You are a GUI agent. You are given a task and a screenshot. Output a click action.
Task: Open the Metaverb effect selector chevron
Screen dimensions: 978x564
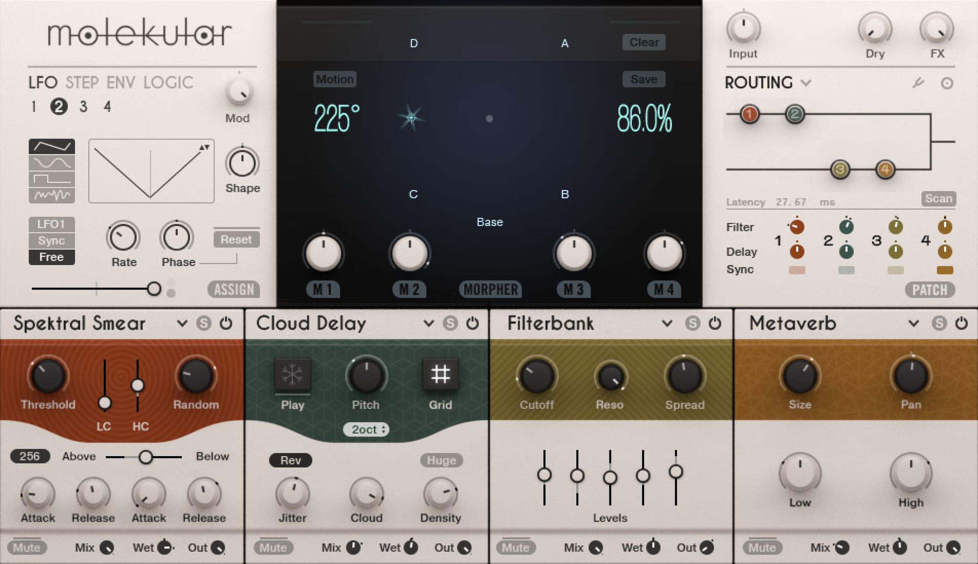point(914,323)
